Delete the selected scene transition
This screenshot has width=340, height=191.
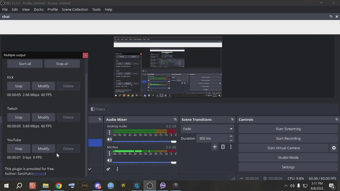tap(223, 147)
